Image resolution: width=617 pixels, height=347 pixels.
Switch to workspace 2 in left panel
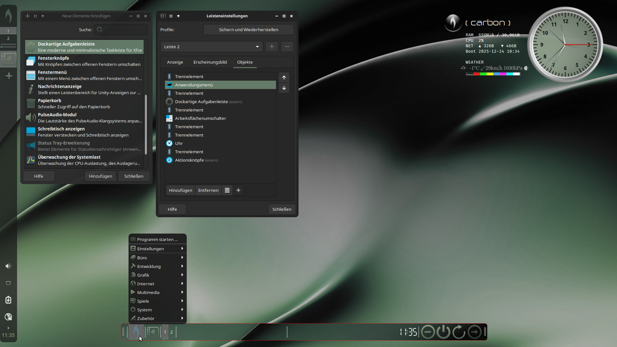coord(8,38)
